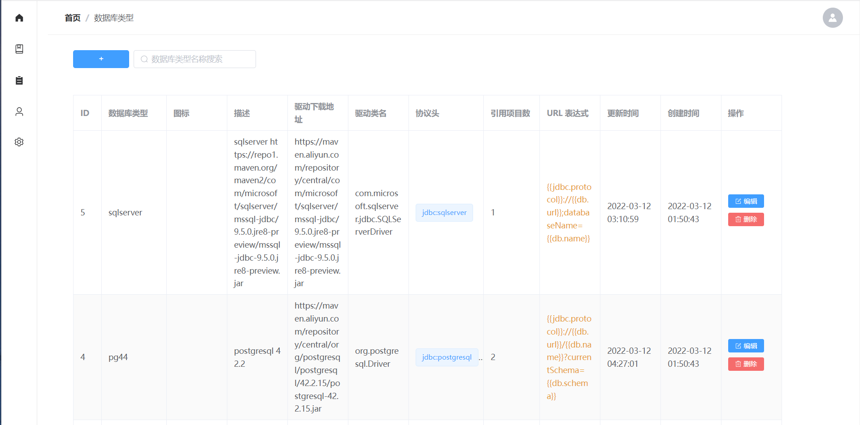Go to 首页 breadcrumb link

[x=72, y=18]
